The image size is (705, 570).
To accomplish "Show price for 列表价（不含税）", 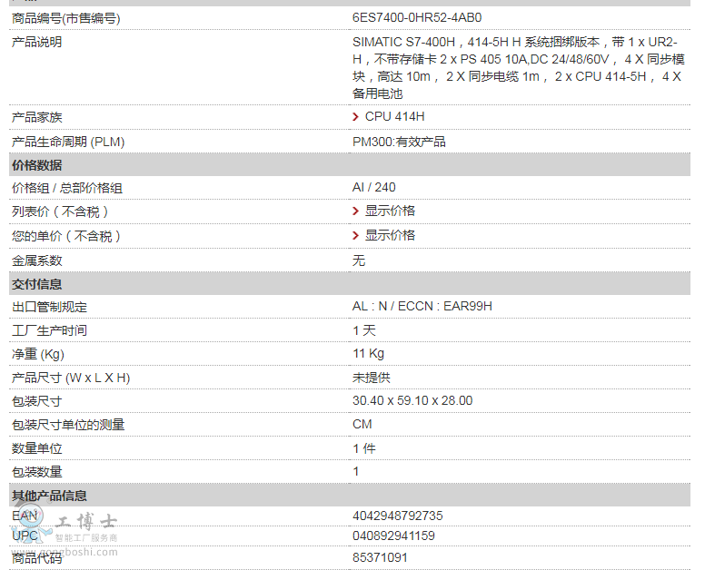I will click(390, 211).
